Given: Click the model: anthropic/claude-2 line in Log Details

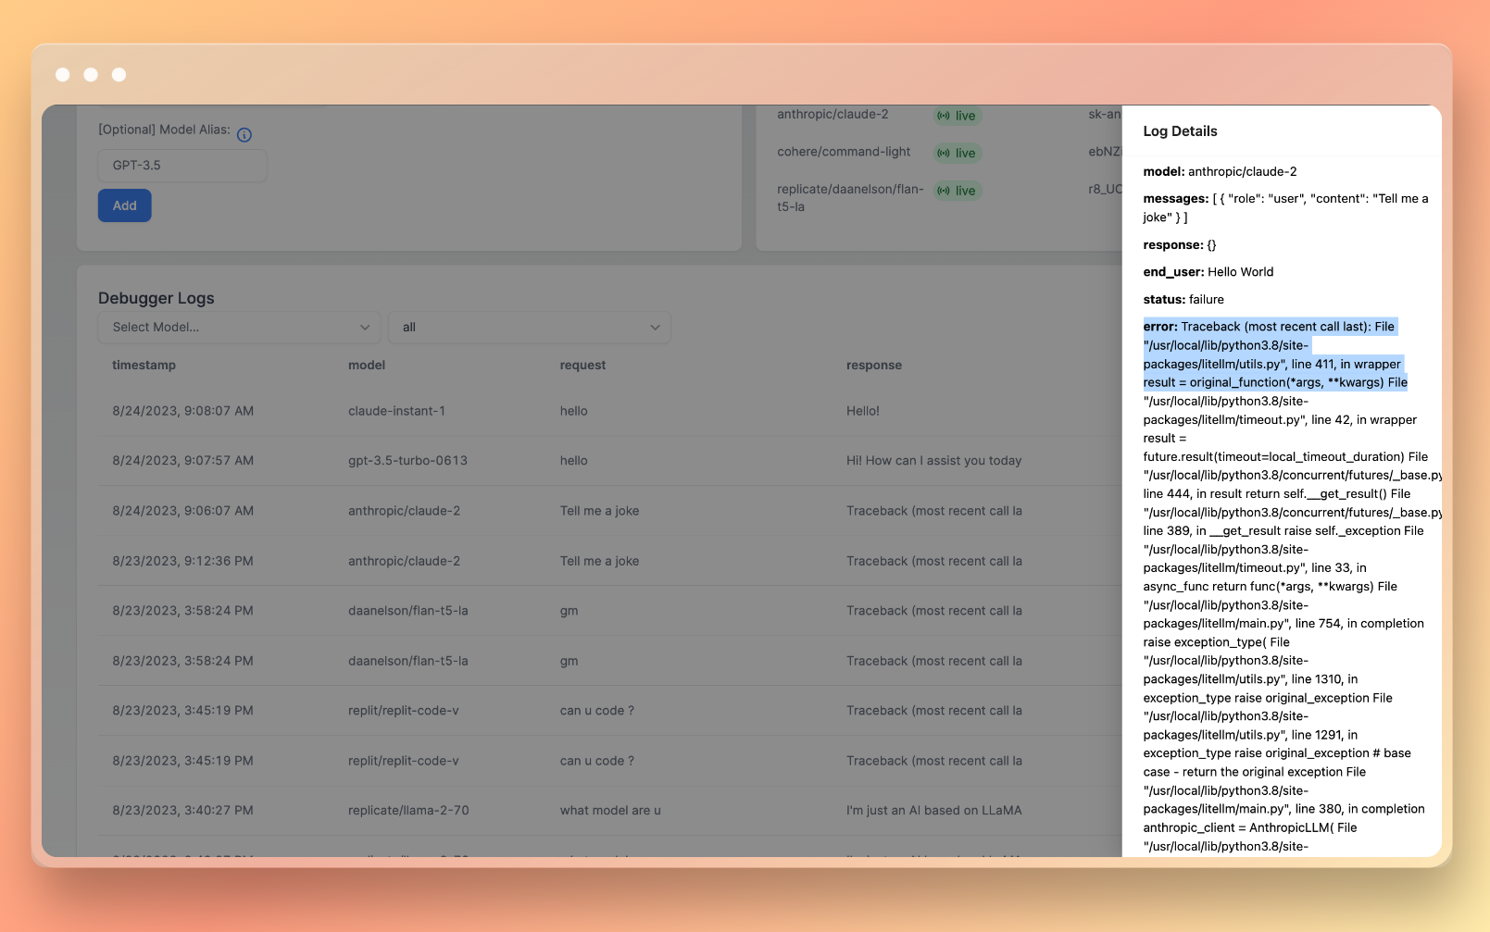Looking at the screenshot, I should (1221, 172).
